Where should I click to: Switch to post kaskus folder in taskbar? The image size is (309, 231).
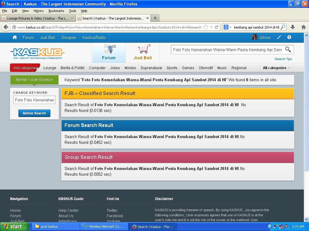pyautogui.click(x=56, y=227)
